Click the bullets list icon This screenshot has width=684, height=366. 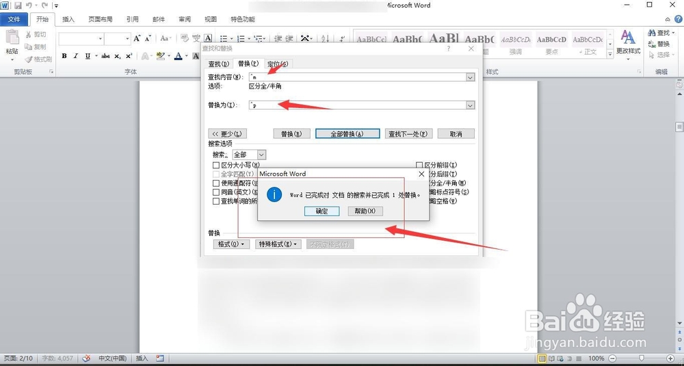click(x=224, y=38)
